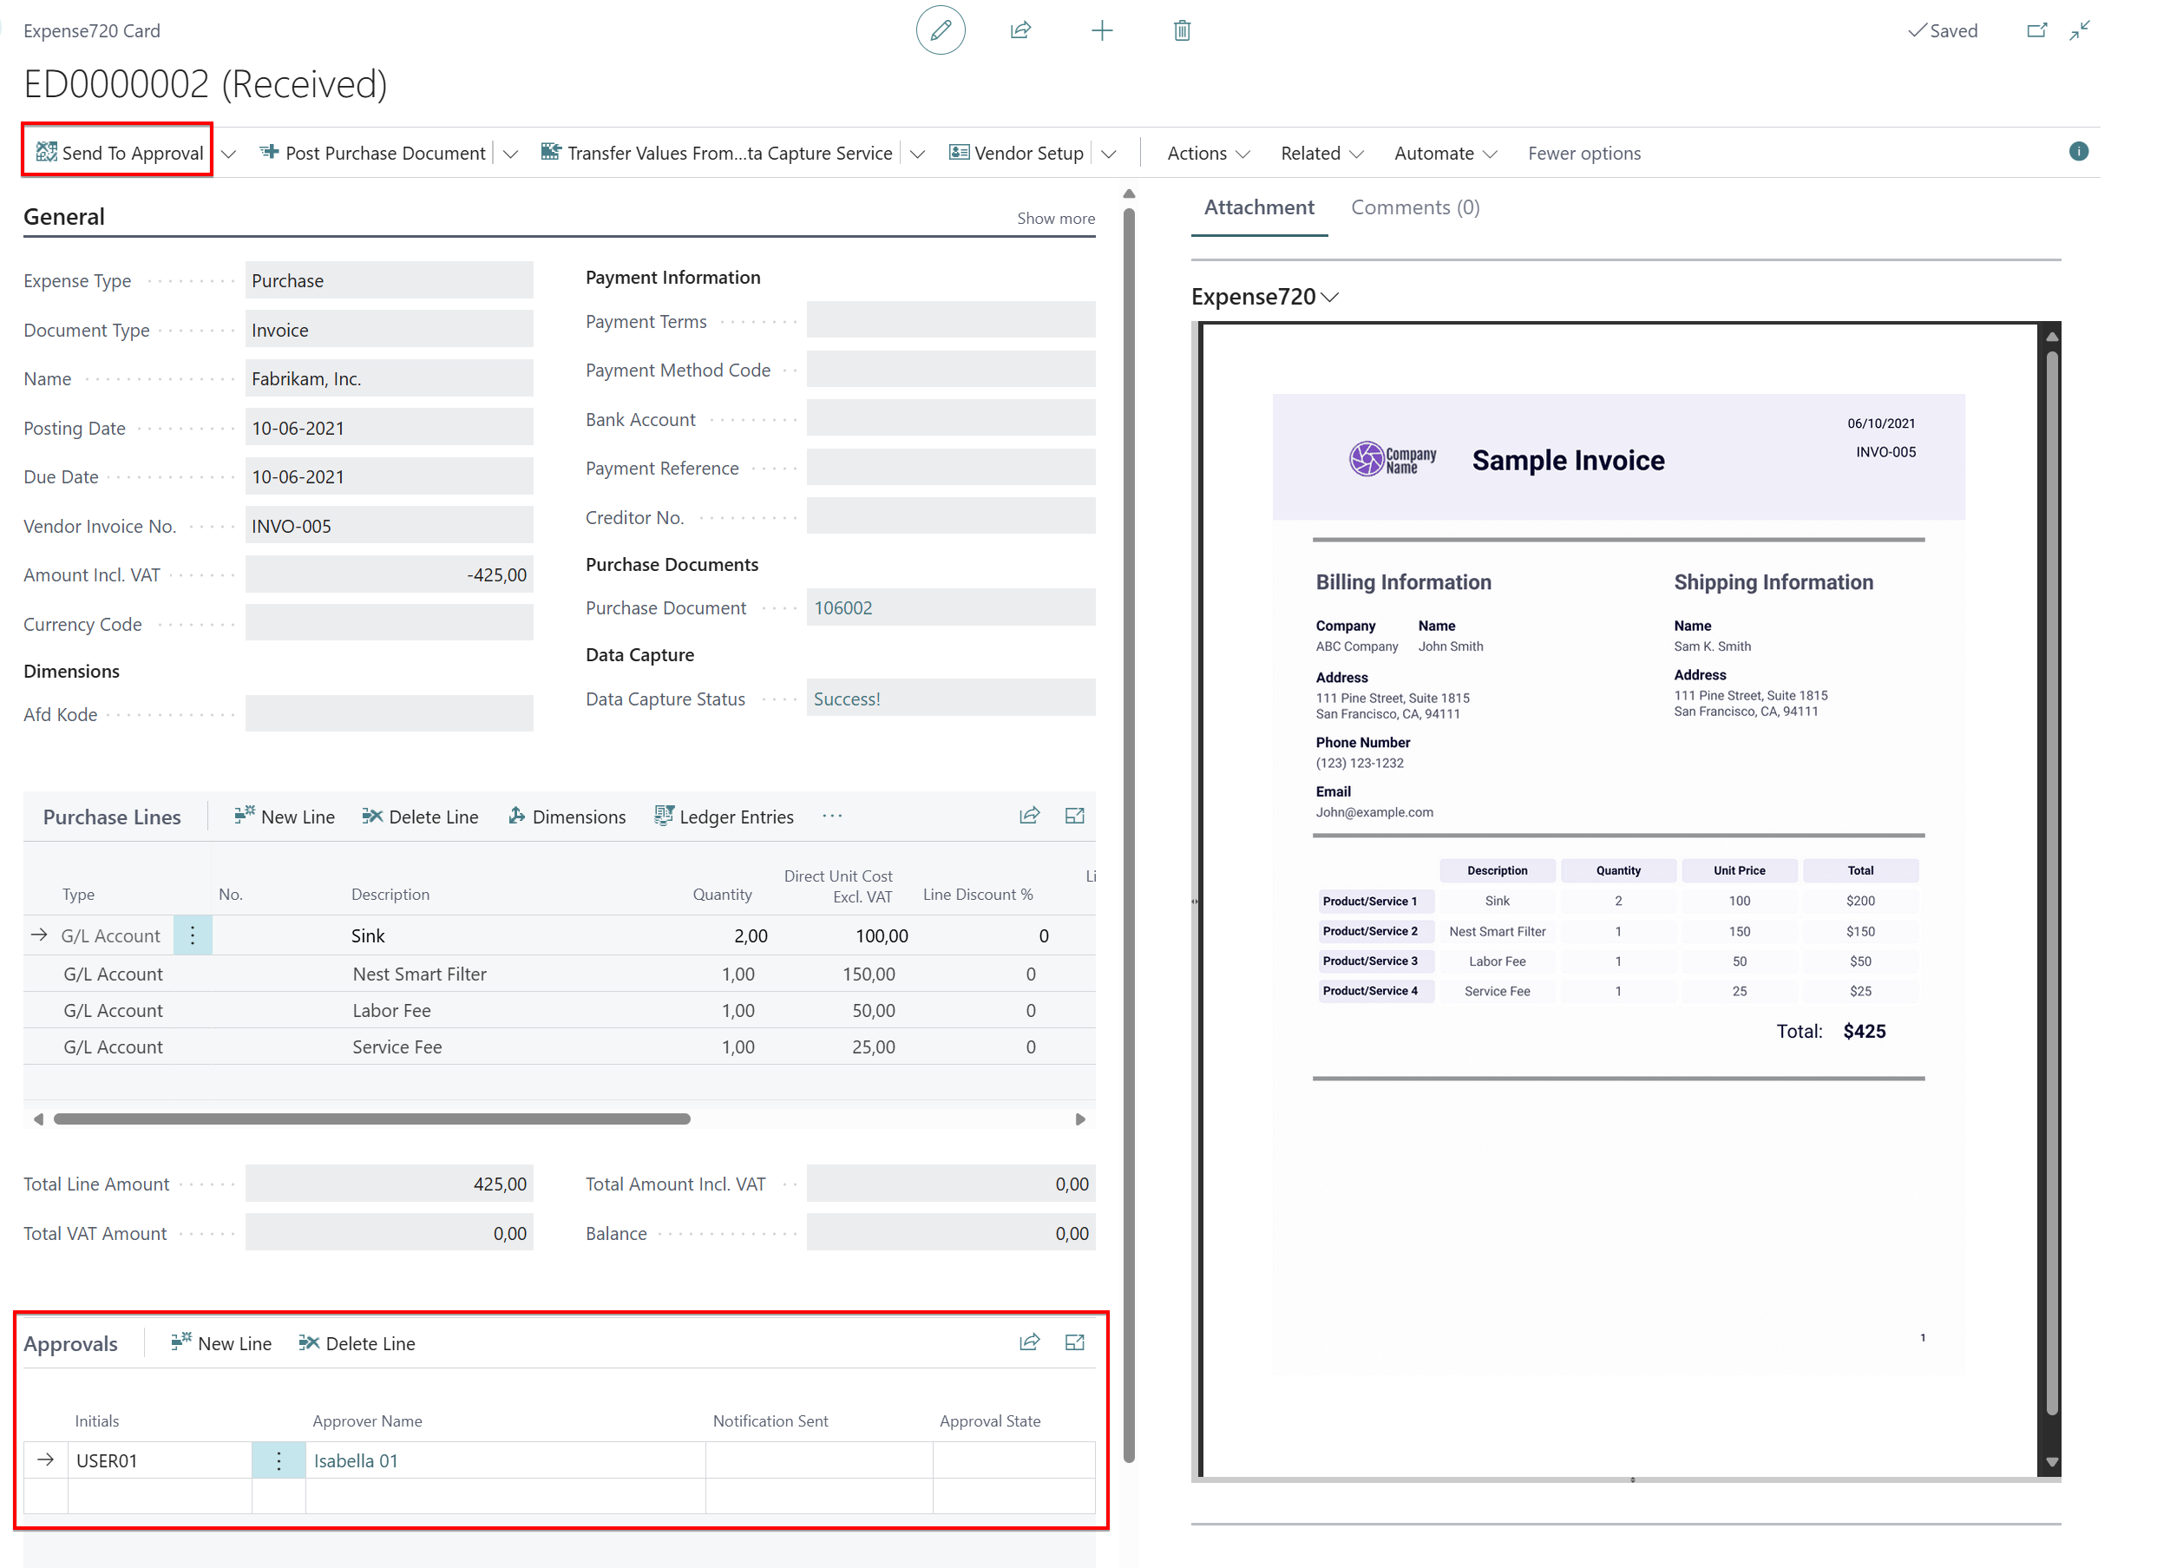Open row menu for USER01 approver
Image resolution: width=2157 pixels, height=1568 pixels.
click(x=279, y=1460)
